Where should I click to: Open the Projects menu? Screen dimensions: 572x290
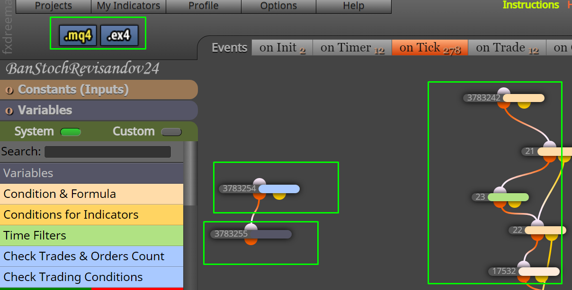tap(54, 6)
